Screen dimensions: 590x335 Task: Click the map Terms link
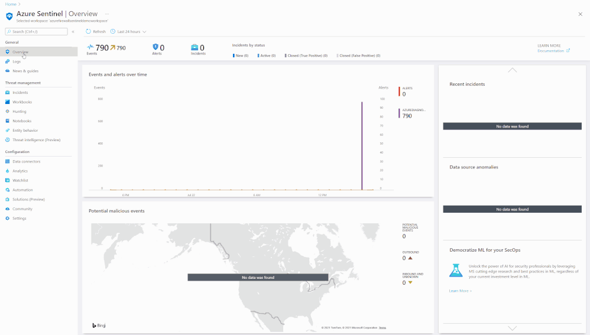click(382, 327)
